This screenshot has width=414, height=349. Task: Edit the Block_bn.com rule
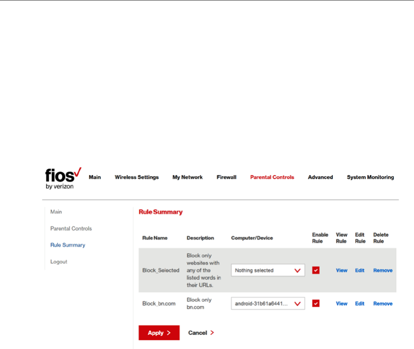(359, 304)
